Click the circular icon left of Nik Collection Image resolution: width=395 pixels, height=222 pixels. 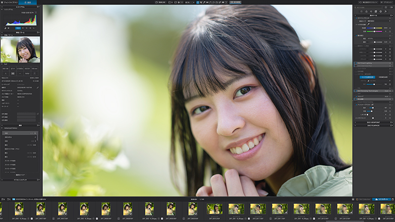pyautogui.click(x=353, y=199)
